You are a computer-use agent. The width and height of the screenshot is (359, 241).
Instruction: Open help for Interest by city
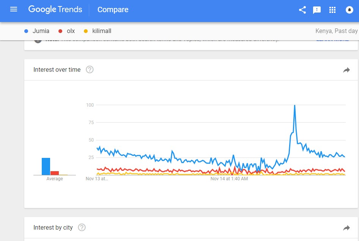(82, 227)
